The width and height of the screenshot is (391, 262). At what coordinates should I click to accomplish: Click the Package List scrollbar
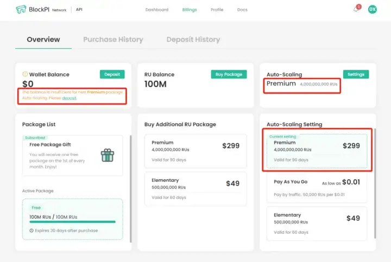[x=131, y=189]
